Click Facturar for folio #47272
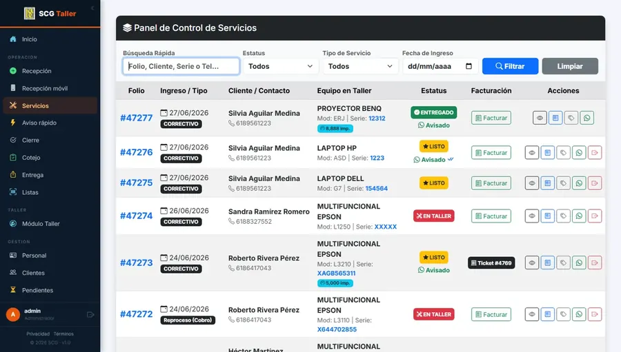The width and height of the screenshot is (621, 352). pyautogui.click(x=491, y=314)
